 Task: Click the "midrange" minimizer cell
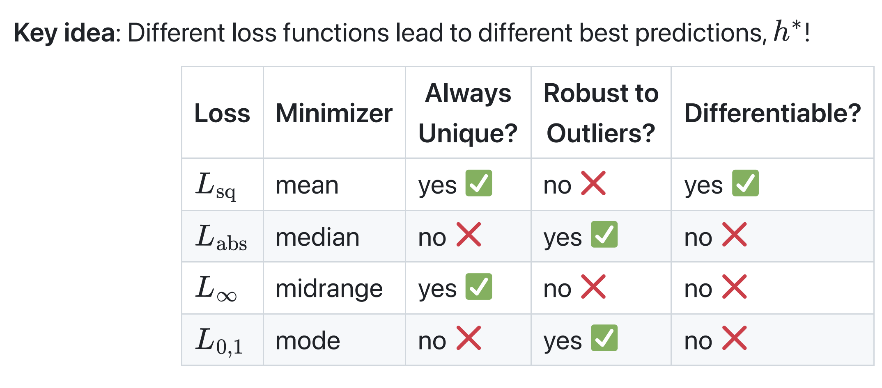(329, 288)
